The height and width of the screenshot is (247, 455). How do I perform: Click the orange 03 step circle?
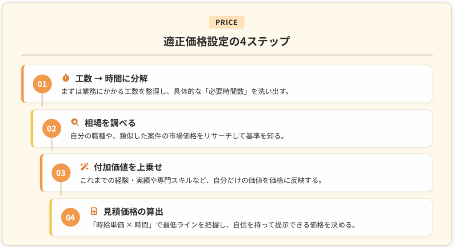(x=61, y=173)
